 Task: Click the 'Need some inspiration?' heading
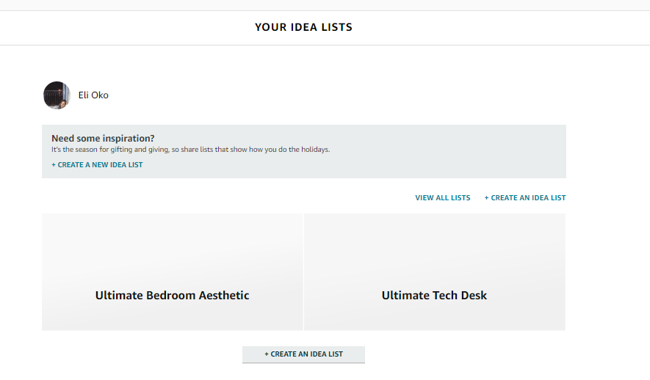pyautogui.click(x=103, y=138)
